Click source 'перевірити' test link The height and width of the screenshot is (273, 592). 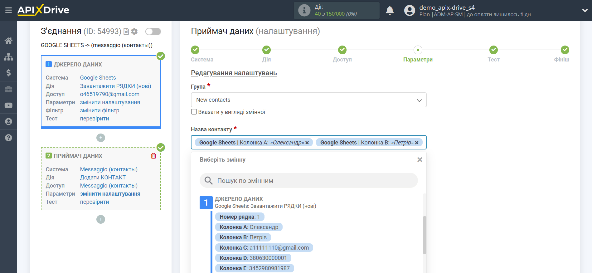pos(95,119)
